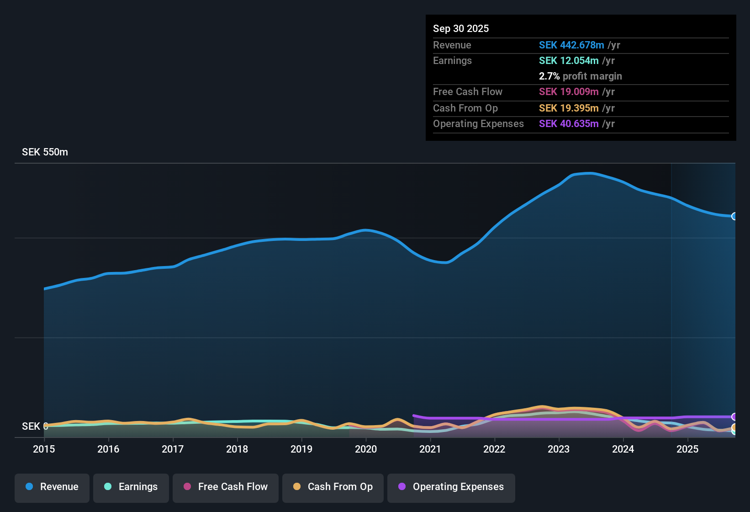This screenshot has height=512, width=750.
Task: Click the Sep 30 2025 tooltip header
Action: (460, 28)
